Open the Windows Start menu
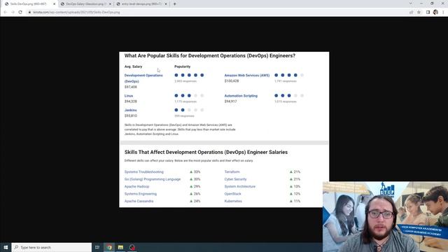The image size is (448, 252). coord(6,247)
